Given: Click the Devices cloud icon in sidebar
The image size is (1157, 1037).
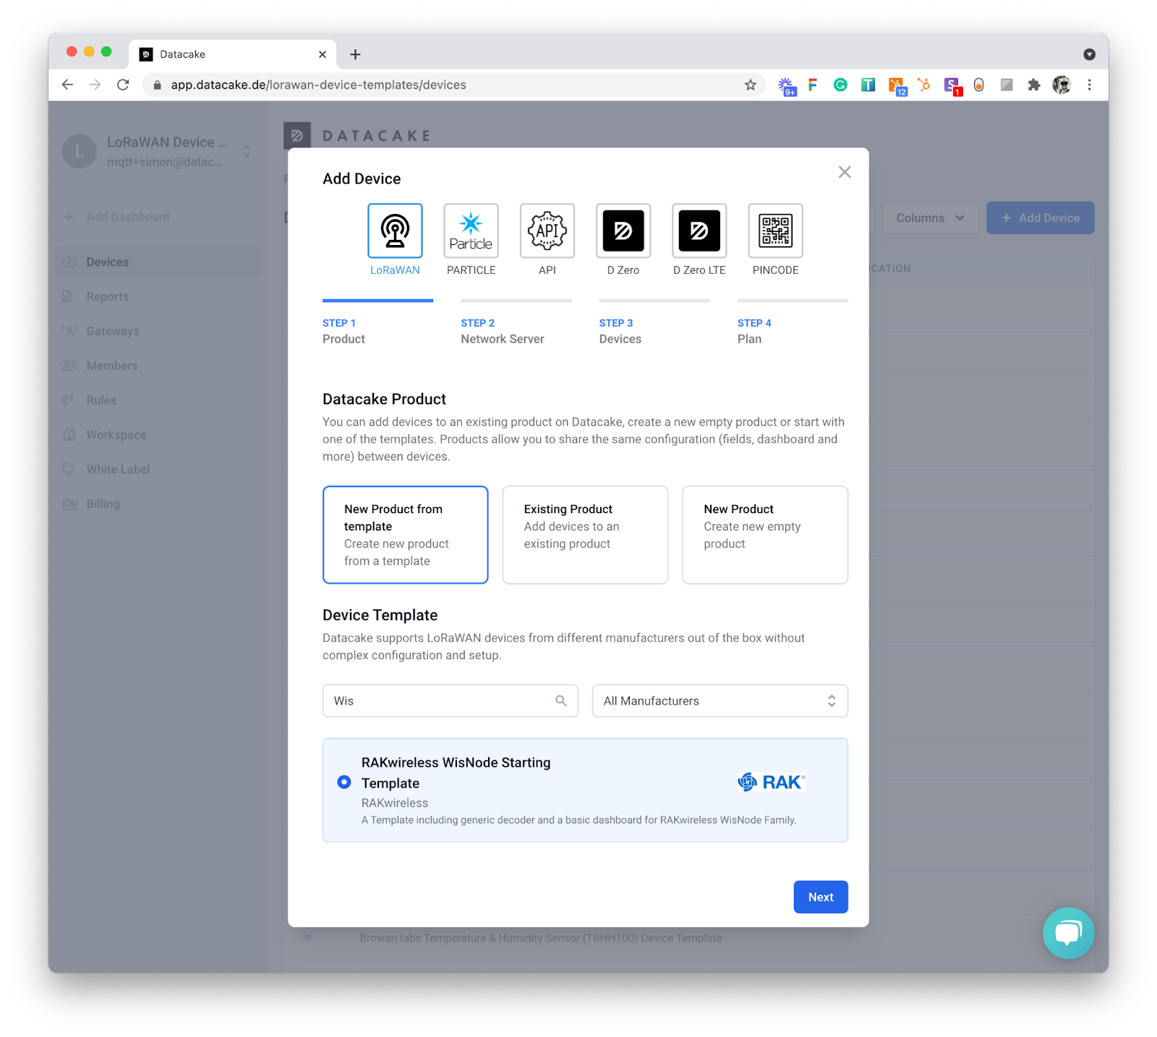Looking at the screenshot, I should click(70, 262).
